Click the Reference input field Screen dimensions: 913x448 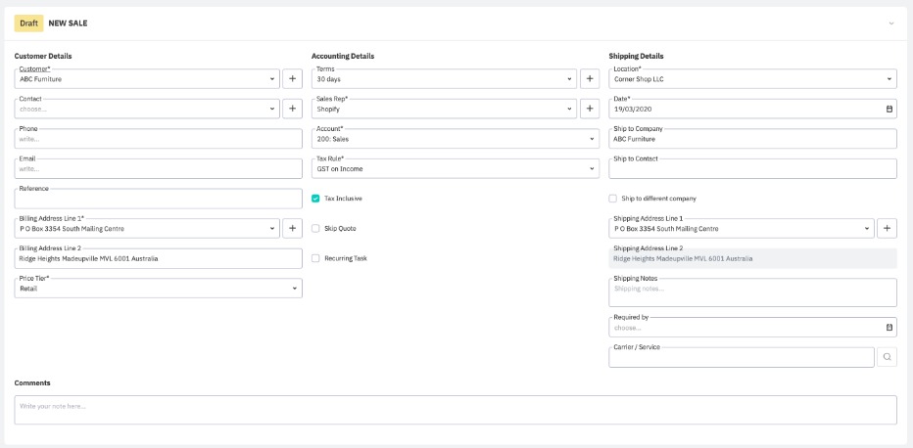[158, 199]
